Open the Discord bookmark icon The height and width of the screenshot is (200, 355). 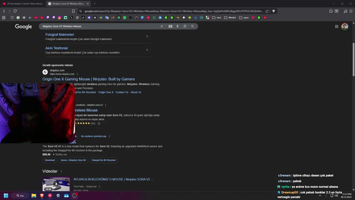pyautogui.click(x=89, y=17)
